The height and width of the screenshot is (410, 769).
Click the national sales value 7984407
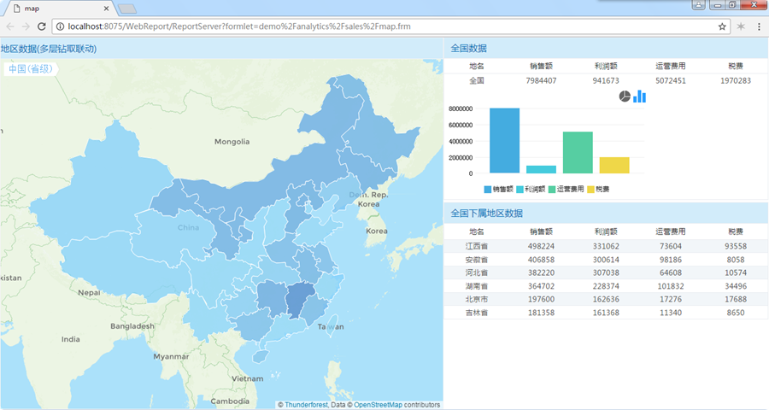pos(541,80)
